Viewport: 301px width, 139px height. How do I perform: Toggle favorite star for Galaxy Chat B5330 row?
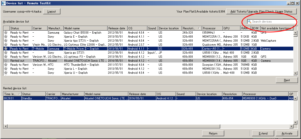(6, 32)
